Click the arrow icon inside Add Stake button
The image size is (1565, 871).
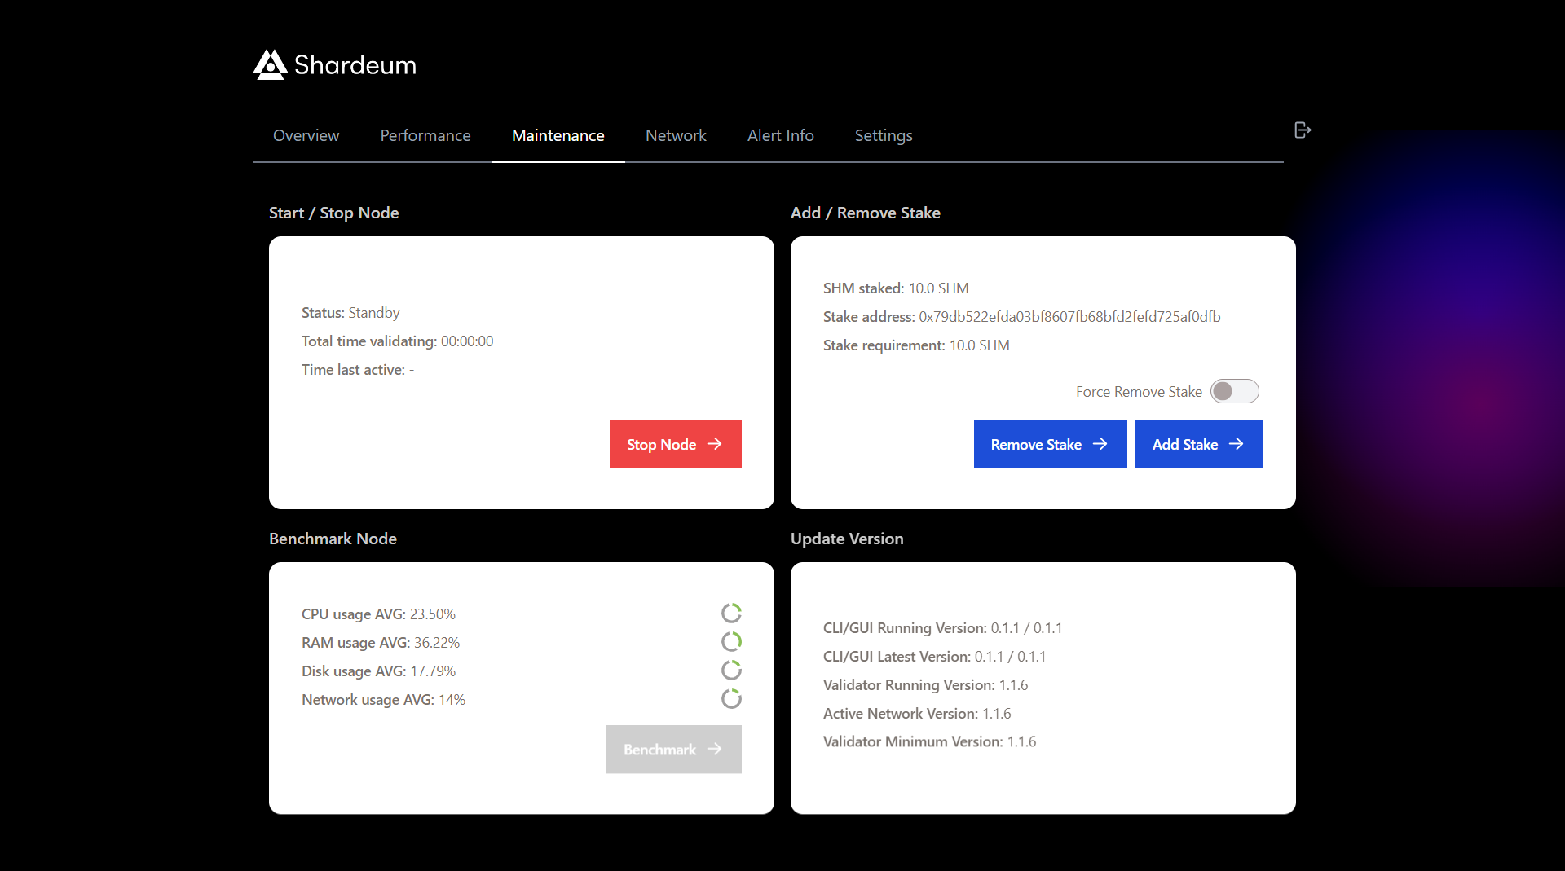[x=1237, y=444]
